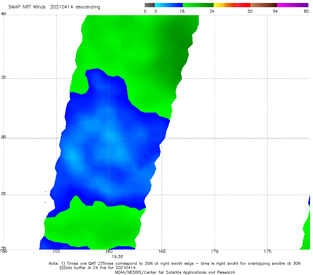The image size is (313, 275).
Task: Click the color bar label '18'
Action: pyautogui.click(x=182, y=11)
